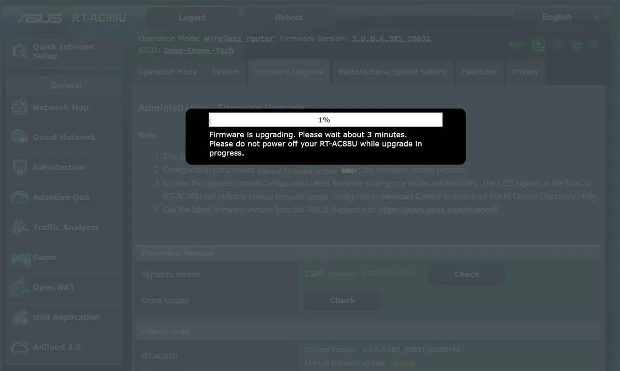Click the firmware version 3.0.0.4.385_20631 link

pyautogui.click(x=391, y=39)
